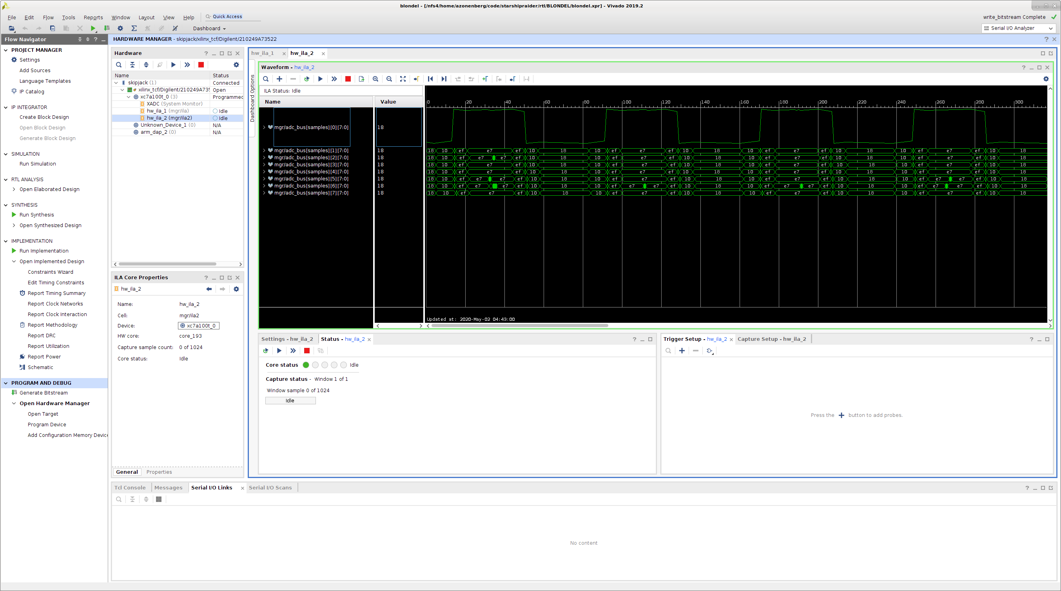
Task: Add probe plus icon in Trigger Setup
Action: (682, 351)
